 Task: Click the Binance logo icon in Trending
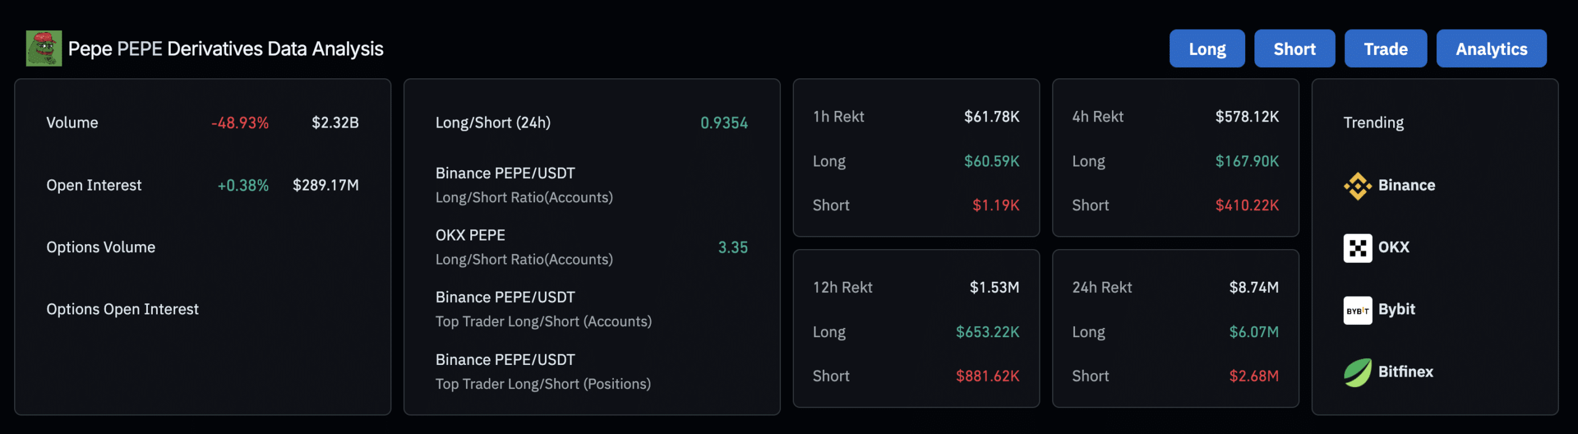pyautogui.click(x=1357, y=186)
